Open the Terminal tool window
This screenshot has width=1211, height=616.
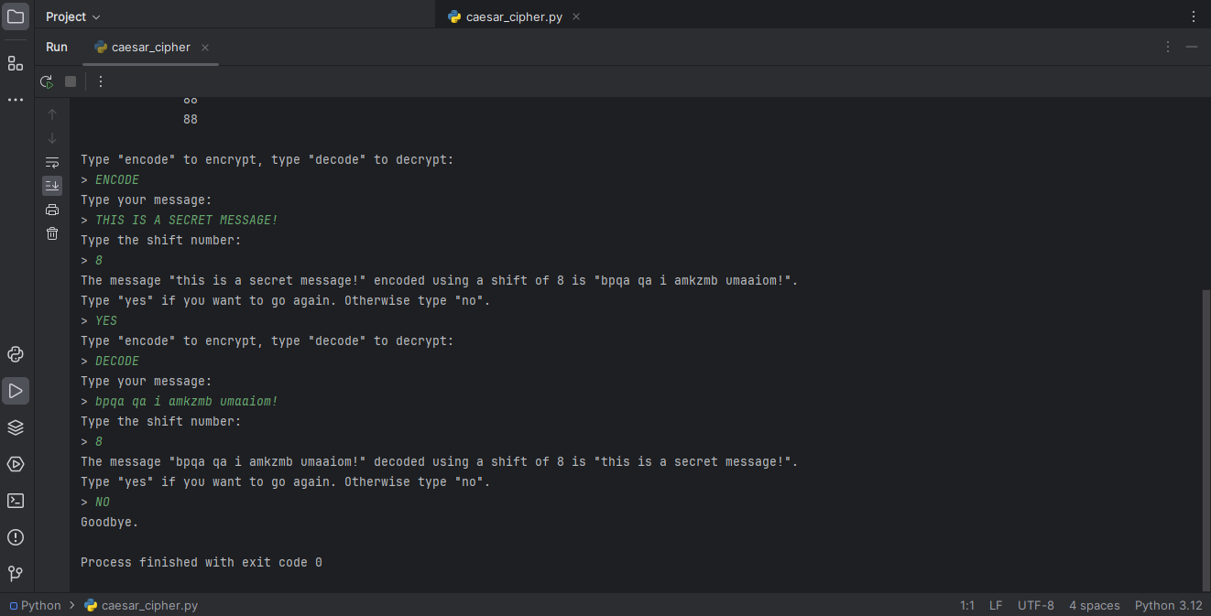16,501
